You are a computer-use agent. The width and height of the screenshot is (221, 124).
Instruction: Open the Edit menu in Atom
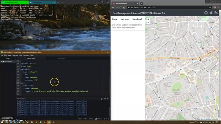(x=6, y=55)
